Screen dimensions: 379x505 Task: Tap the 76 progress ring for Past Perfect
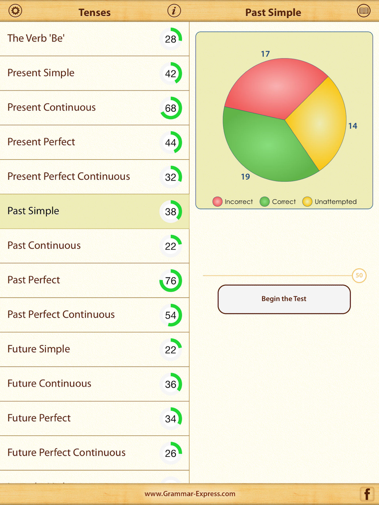point(171,281)
